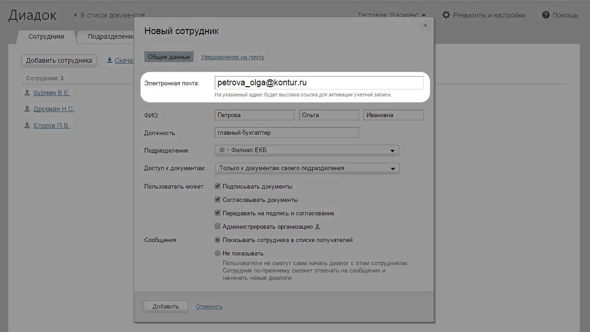The width and height of the screenshot is (590, 332).
Task: Click the settings gear icon
Action: (446, 15)
